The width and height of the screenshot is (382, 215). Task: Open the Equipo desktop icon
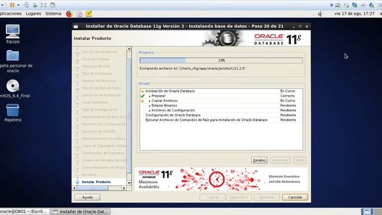tap(13, 34)
